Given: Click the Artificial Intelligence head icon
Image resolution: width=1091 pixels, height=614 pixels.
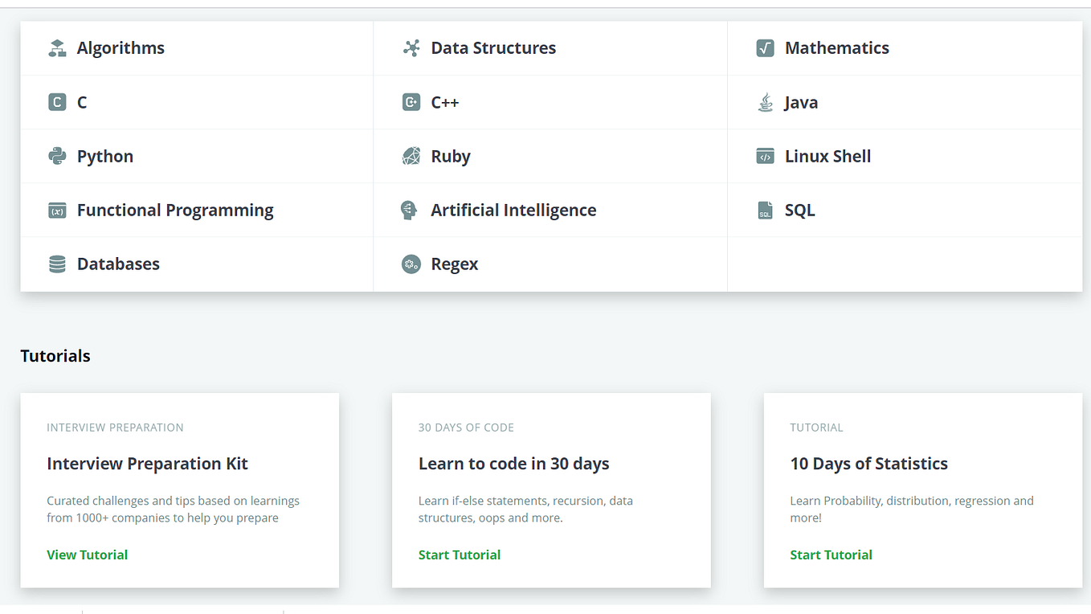Looking at the screenshot, I should 410,211.
